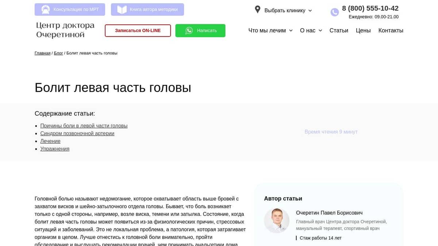Open the Цены menu item
This screenshot has width=438, height=246.
pos(363,31)
